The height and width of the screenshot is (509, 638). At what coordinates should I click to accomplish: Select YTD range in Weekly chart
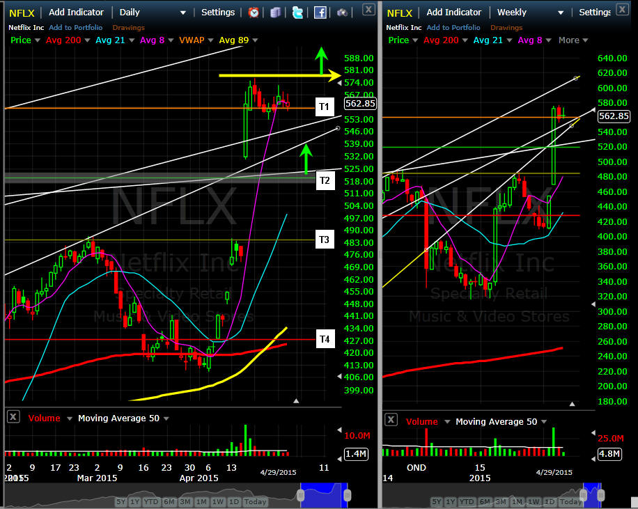467,501
